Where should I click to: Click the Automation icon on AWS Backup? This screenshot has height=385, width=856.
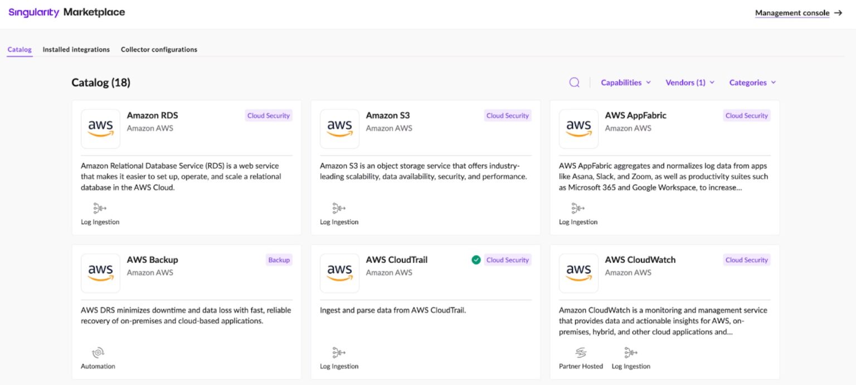(x=98, y=352)
